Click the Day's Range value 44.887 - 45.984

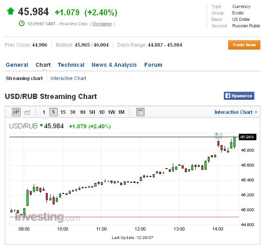pos(165,45)
